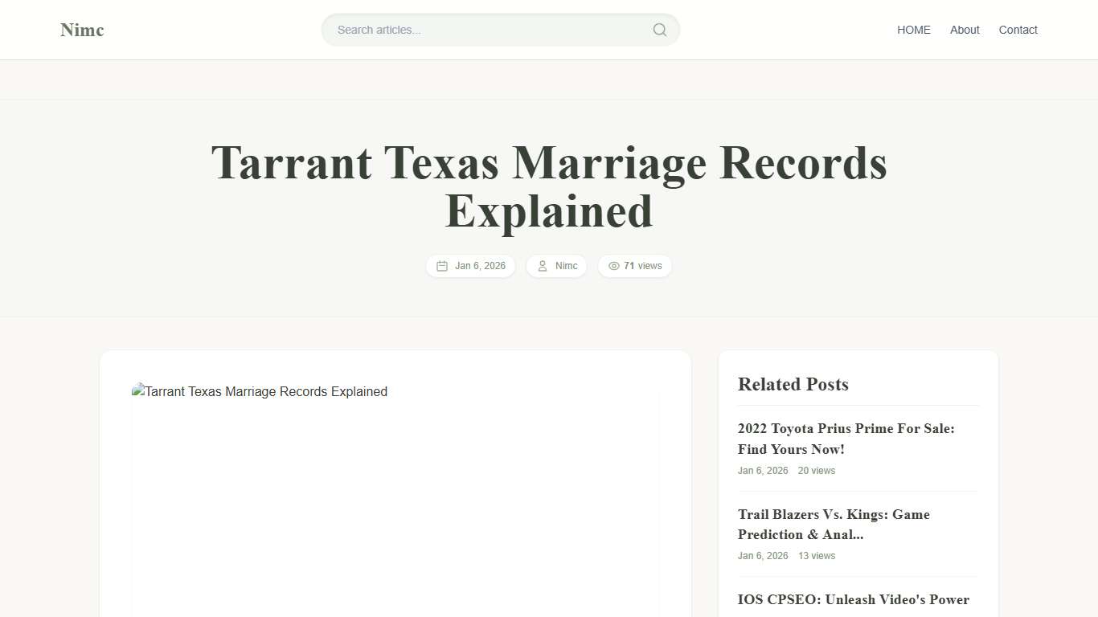
Task: Click the Nimc author badge pill
Action: (556, 266)
